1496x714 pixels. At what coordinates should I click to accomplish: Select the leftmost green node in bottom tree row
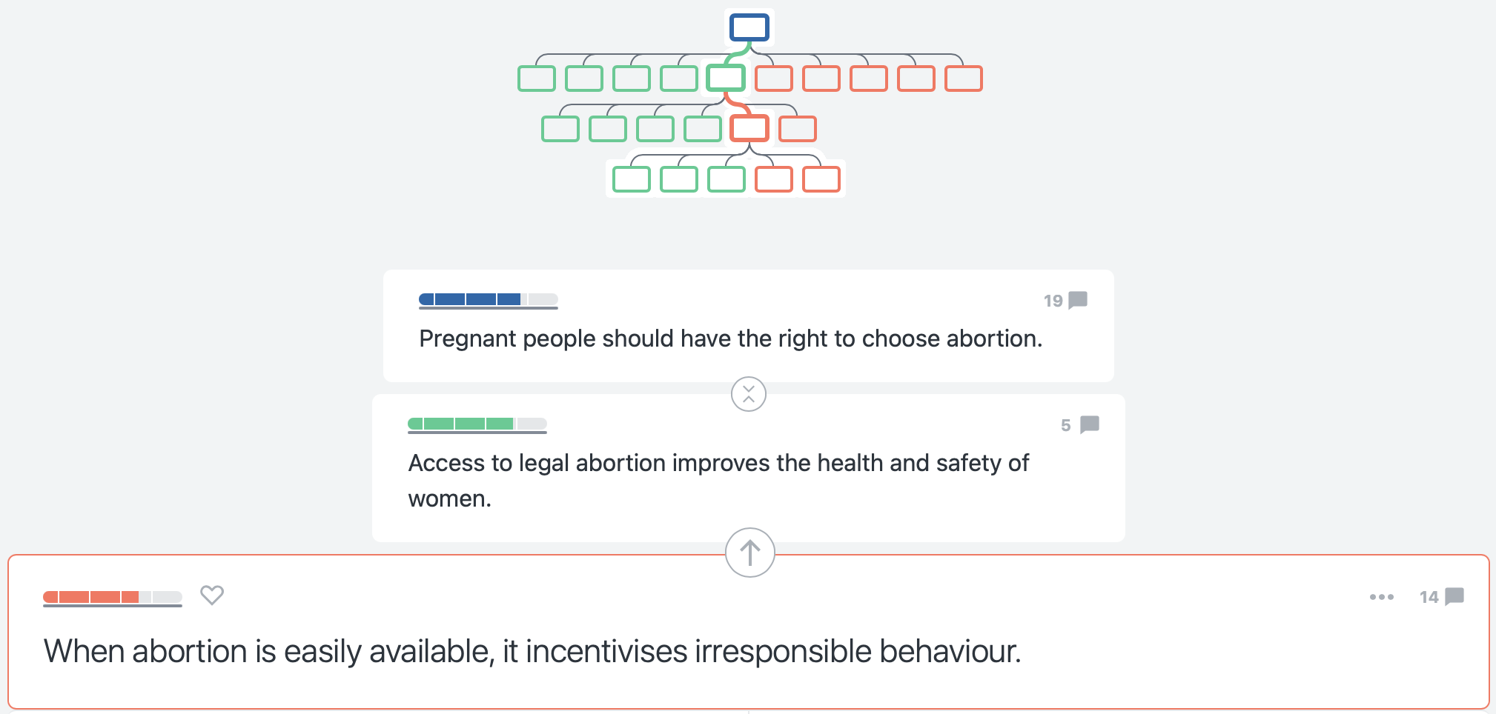[x=632, y=179]
